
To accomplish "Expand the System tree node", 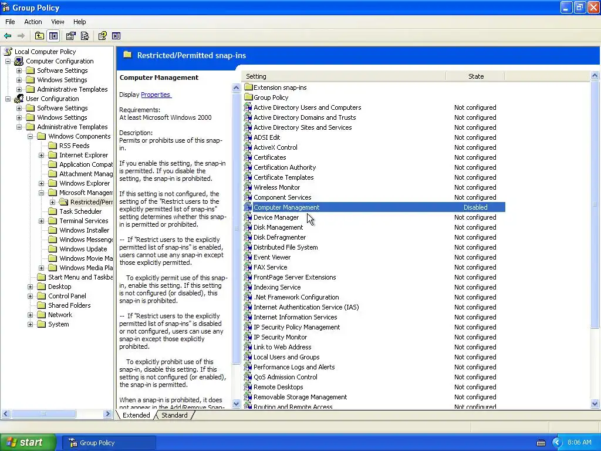I will click(30, 324).
